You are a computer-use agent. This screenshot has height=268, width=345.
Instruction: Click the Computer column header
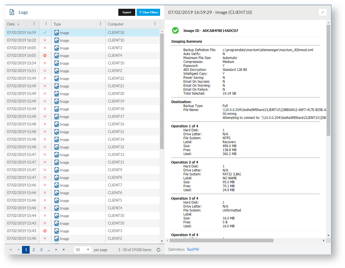[x=116, y=24]
